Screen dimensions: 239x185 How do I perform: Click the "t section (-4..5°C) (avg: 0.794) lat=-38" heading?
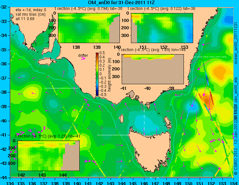pyautogui.click(x=89, y=9)
